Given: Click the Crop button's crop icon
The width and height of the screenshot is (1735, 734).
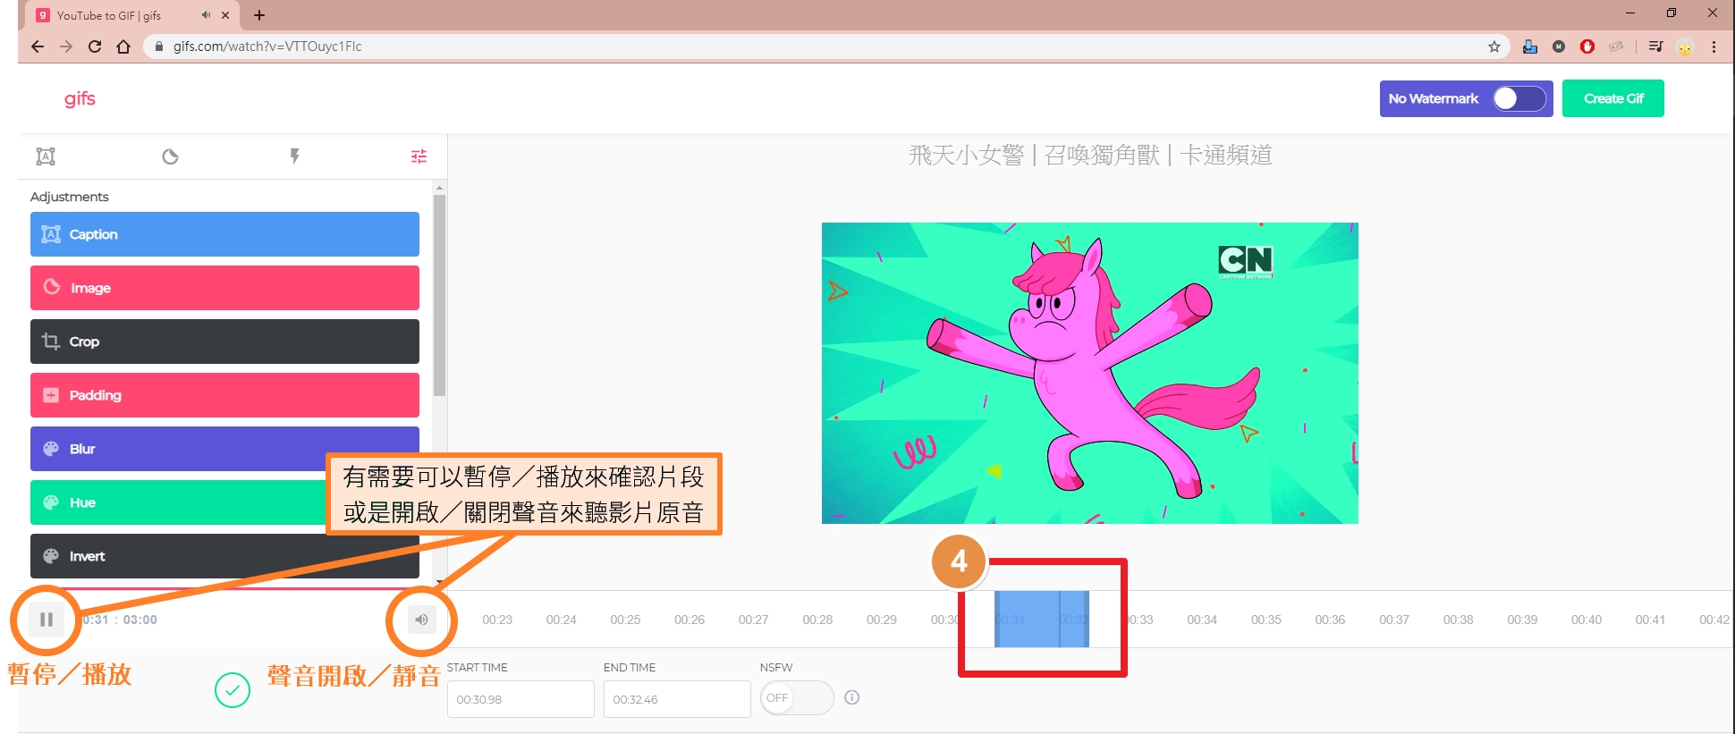Looking at the screenshot, I should (x=51, y=342).
